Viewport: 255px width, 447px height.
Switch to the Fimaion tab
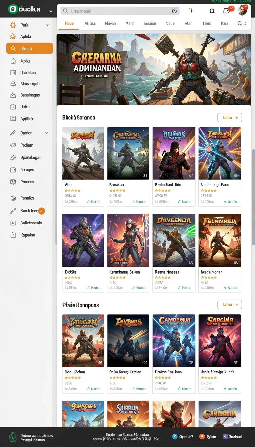pyautogui.click(x=150, y=23)
